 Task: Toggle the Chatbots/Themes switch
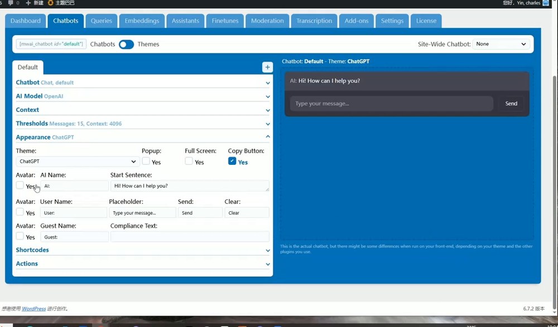click(126, 45)
